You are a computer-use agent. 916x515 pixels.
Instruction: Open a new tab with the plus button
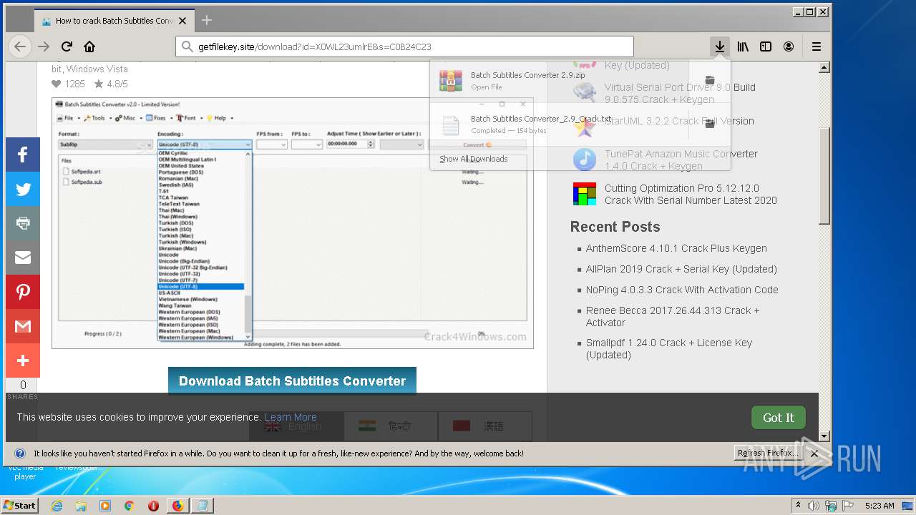[207, 20]
